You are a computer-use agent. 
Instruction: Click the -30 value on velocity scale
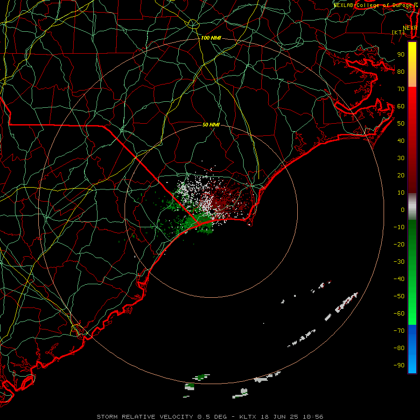(x=399, y=262)
